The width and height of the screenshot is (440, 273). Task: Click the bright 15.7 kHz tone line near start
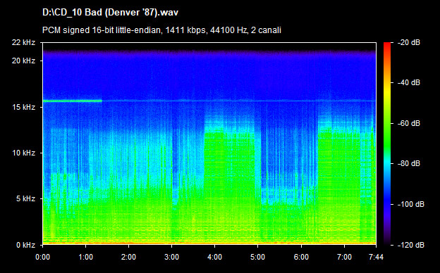pos(73,101)
